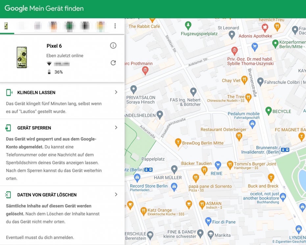Expand the Klingeln lassen option
This screenshot has height=245, width=306.
coord(116,92)
